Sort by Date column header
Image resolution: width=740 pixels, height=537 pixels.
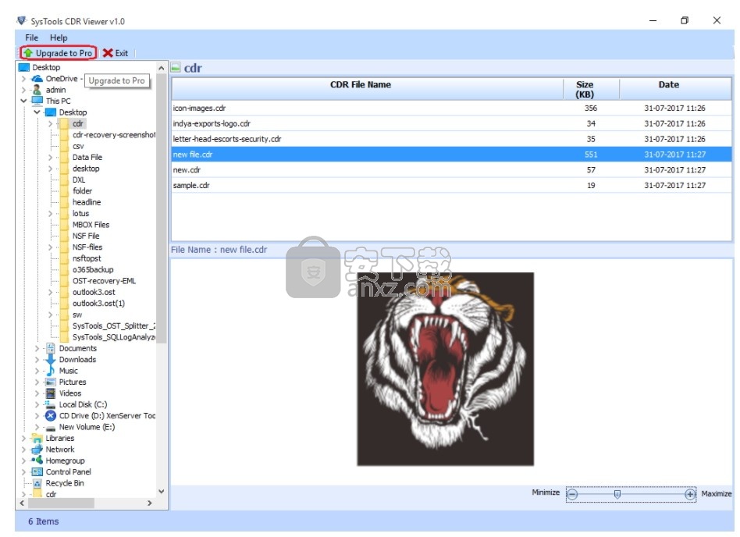click(675, 89)
